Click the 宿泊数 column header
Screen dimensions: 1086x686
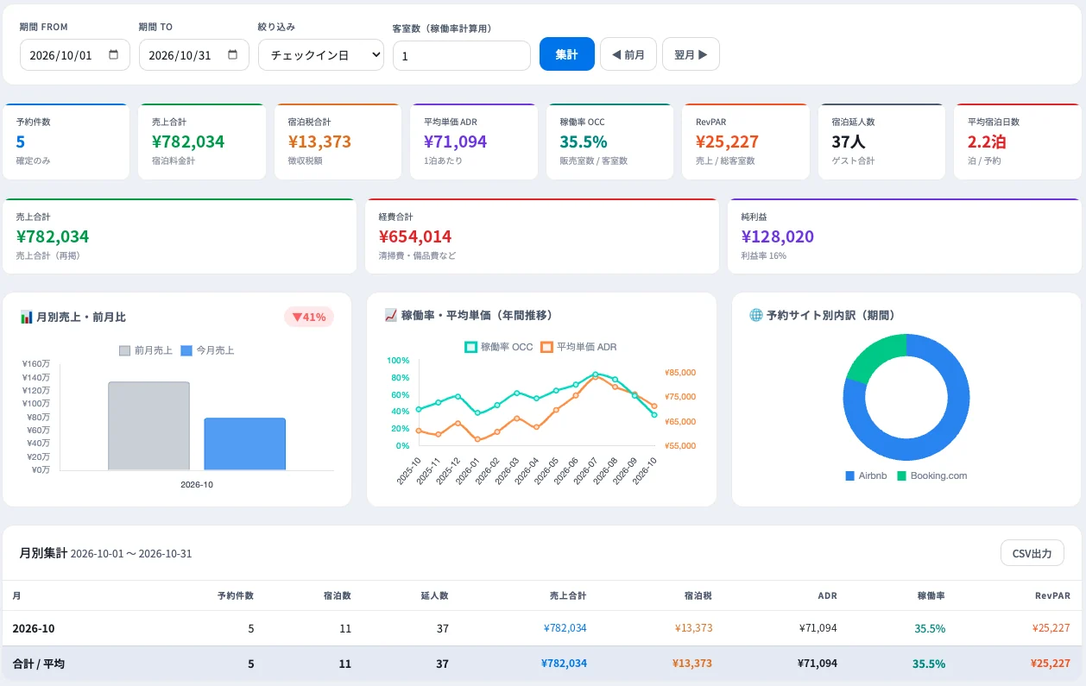(x=337, y=595)
